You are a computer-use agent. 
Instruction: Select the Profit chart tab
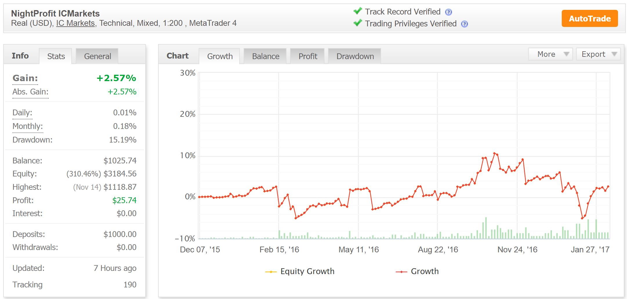[x=307, y=56]
